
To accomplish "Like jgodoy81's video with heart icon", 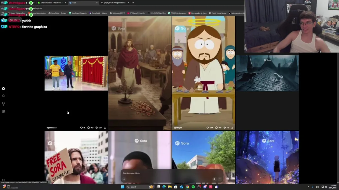I will pyautogui.click(x=208, y=127).
